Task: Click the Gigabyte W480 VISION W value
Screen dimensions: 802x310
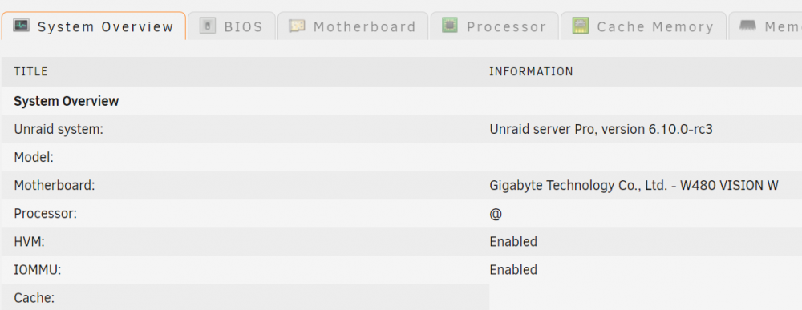Action: click(634, 186)
